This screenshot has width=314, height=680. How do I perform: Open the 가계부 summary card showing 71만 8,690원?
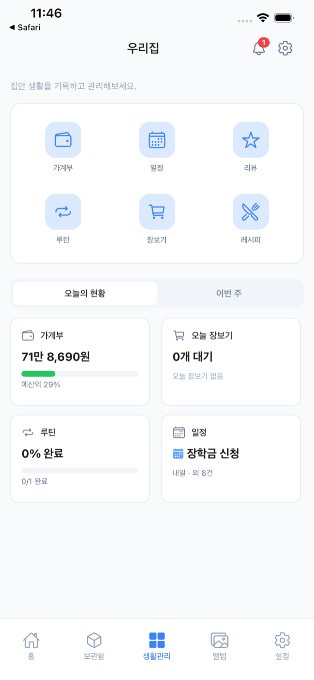pyautogui.click(x=79, y=361)
